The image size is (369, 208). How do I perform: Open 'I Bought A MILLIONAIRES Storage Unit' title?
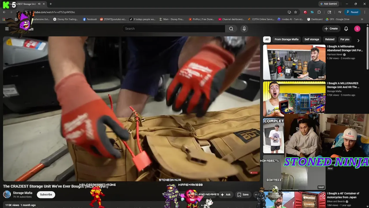click(x=343, y=85)
